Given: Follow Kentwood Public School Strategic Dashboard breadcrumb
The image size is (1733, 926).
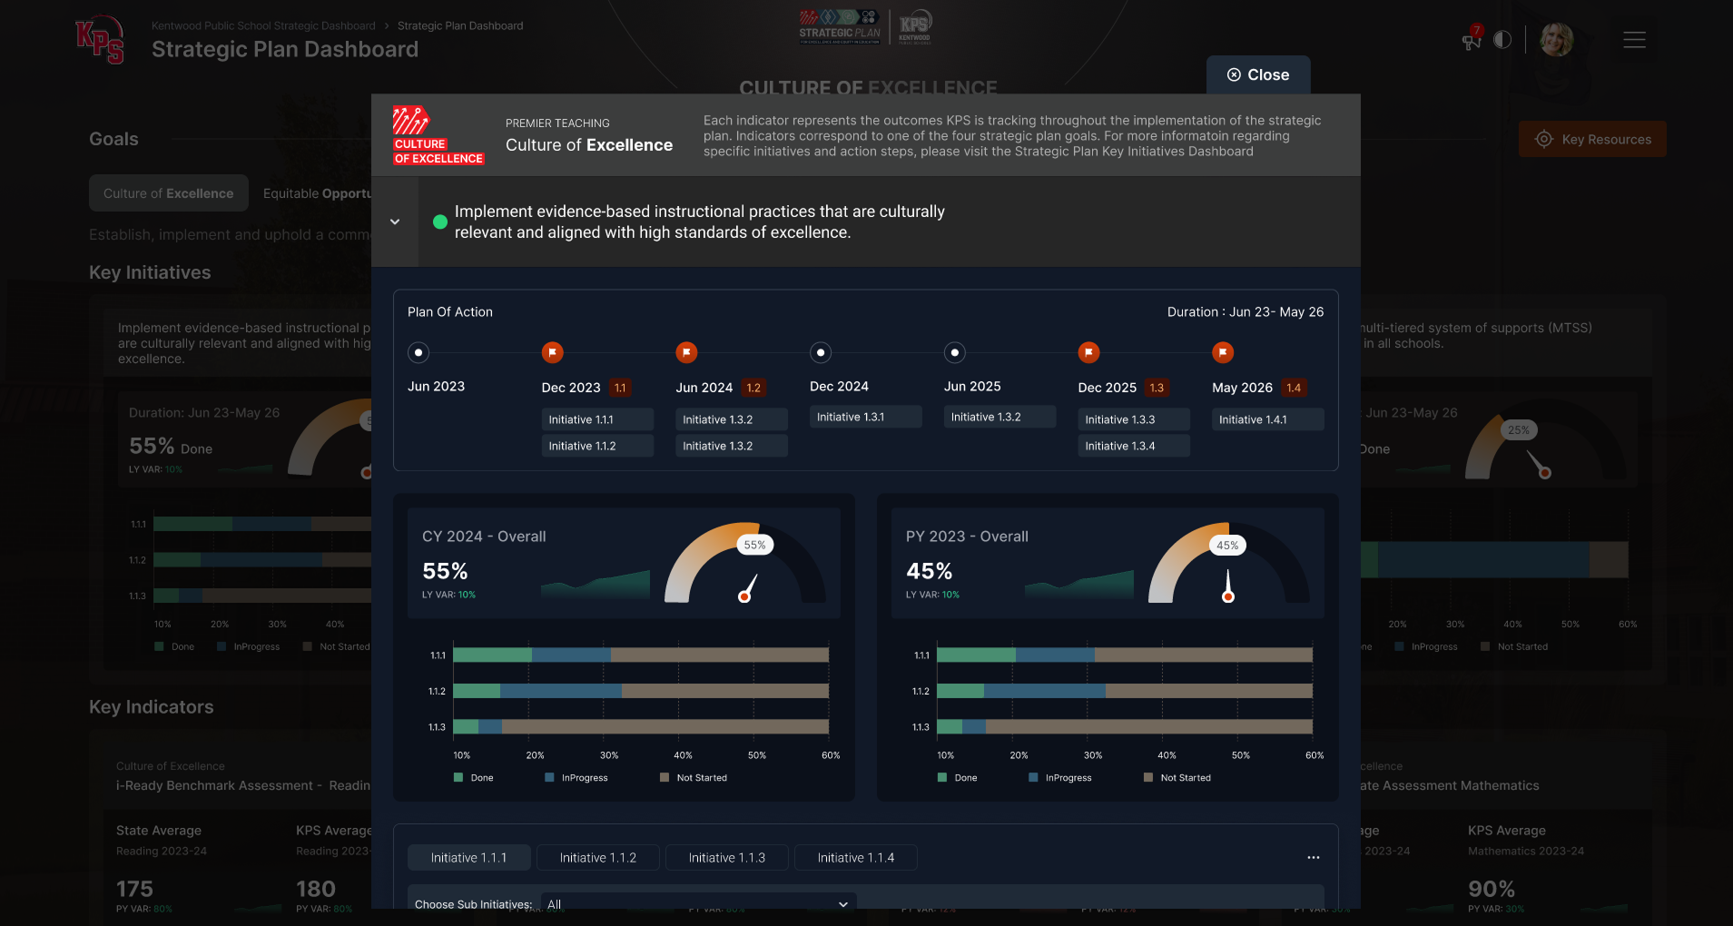Looking at the screenshot, I should point(263,25).
